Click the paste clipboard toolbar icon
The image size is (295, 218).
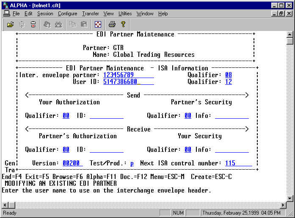[84, 24]
